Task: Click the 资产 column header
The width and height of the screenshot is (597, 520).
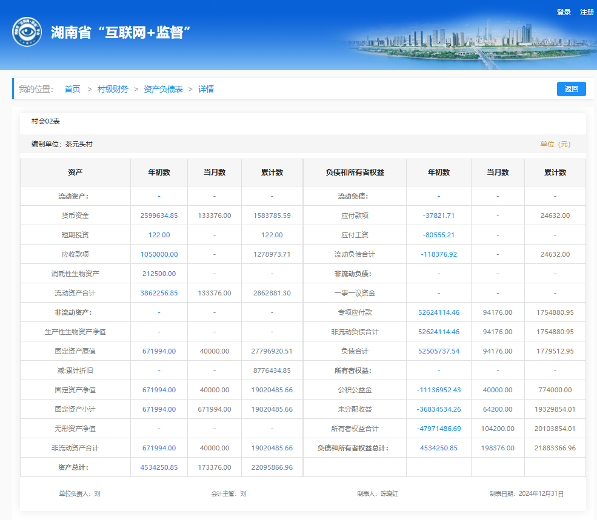Action: (x=75, y=173)
